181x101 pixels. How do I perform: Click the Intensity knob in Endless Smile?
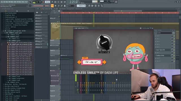click(x=104, y=42)
